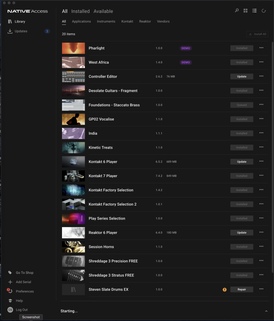The image size is (274, 321).
Task: Select Shreddage 3 Precision FREE name
Action: click(113, 261)
